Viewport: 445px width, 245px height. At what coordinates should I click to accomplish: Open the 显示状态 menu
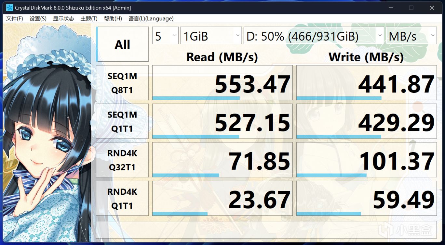(63, 18)
